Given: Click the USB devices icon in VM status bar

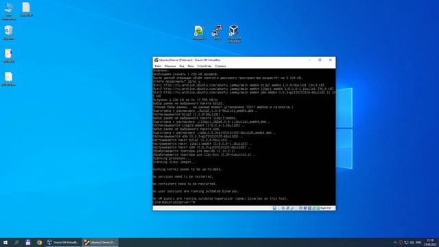Looking at the screenshot, I should tap(292, 208).
